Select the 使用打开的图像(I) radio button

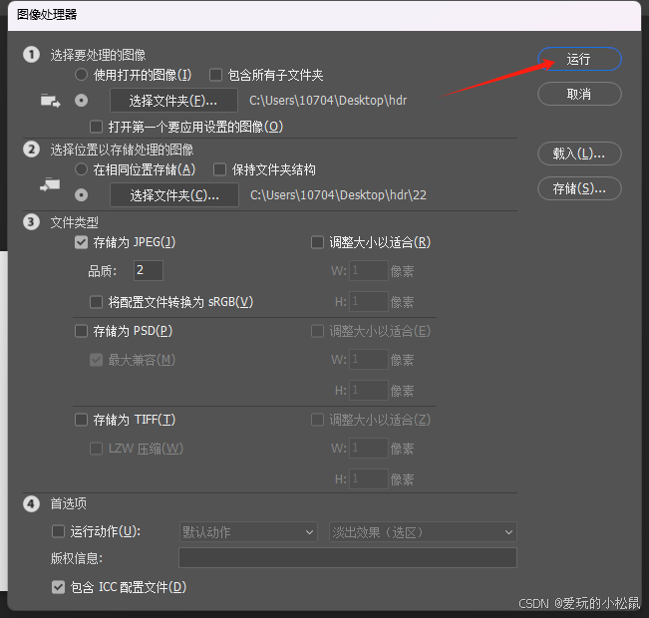click(x=81, y=75)
